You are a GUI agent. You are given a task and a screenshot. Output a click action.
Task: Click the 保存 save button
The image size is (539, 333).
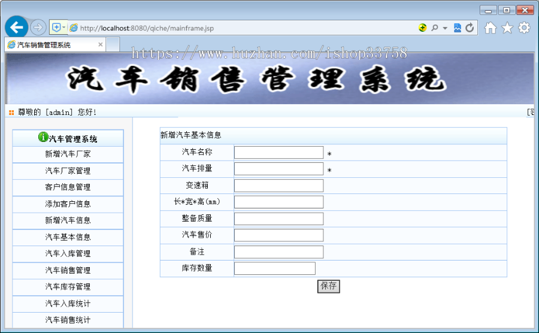pyautogui.click(x=329, y=286)
